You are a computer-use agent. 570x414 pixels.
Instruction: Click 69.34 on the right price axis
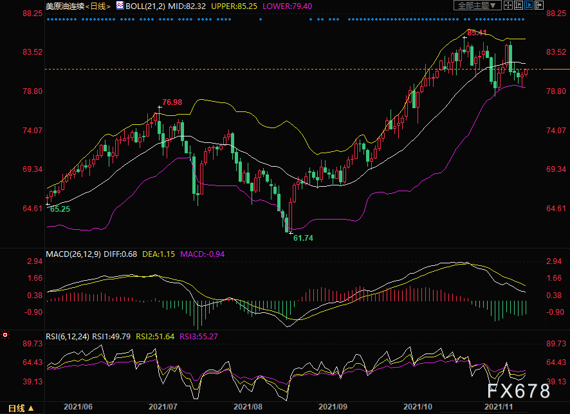(x=556, y=169)
